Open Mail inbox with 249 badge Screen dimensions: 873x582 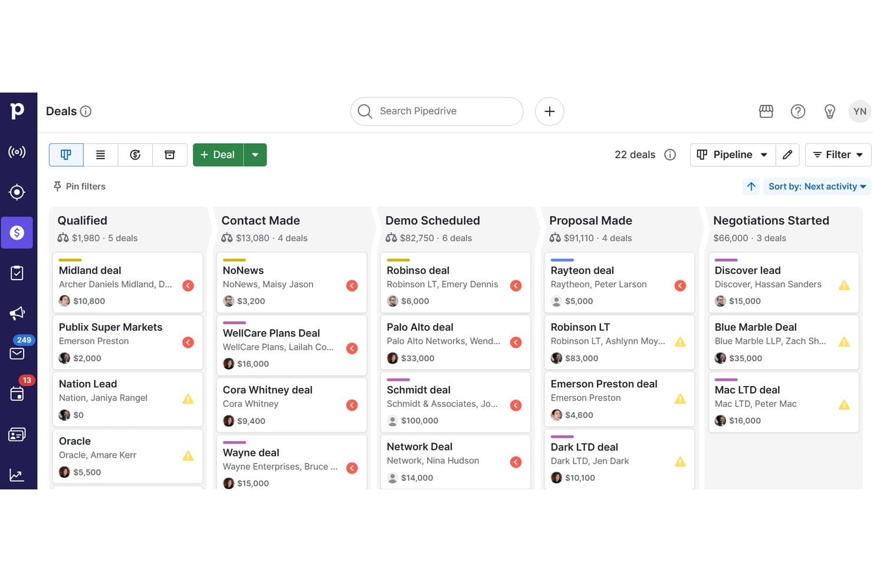tap(17, 353)
